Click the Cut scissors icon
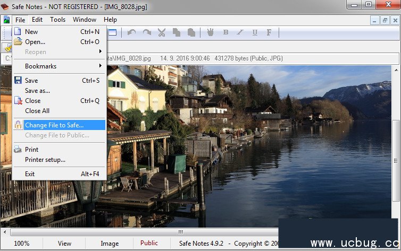Screen dimensions: 401x251 pos(162,32)
